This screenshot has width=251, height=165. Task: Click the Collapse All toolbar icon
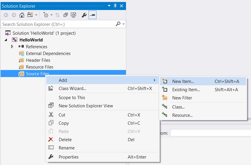[66, 15]
